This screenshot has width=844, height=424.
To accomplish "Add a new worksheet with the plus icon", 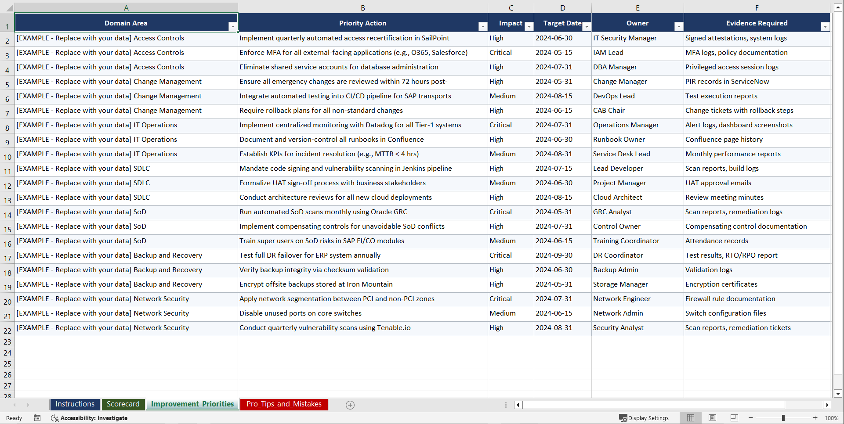I will tap(350, 405).
